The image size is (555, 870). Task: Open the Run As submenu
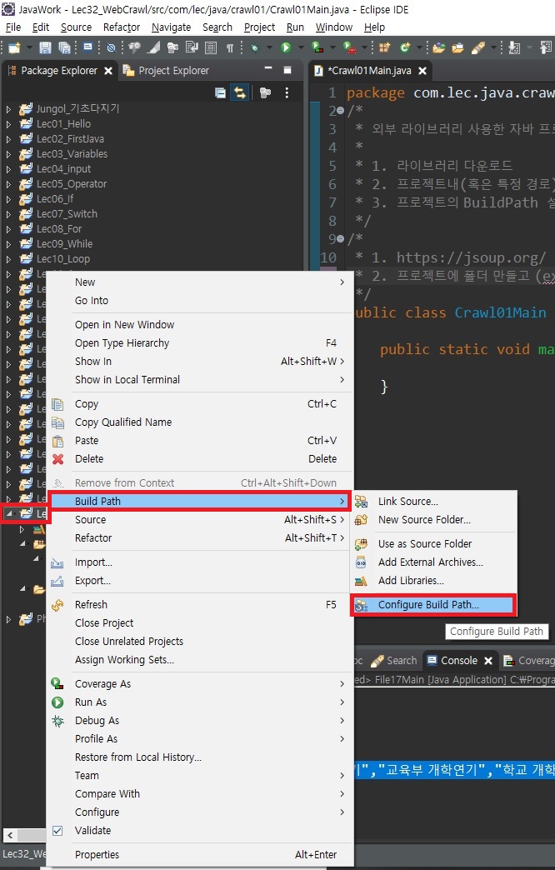click(199, 702)
